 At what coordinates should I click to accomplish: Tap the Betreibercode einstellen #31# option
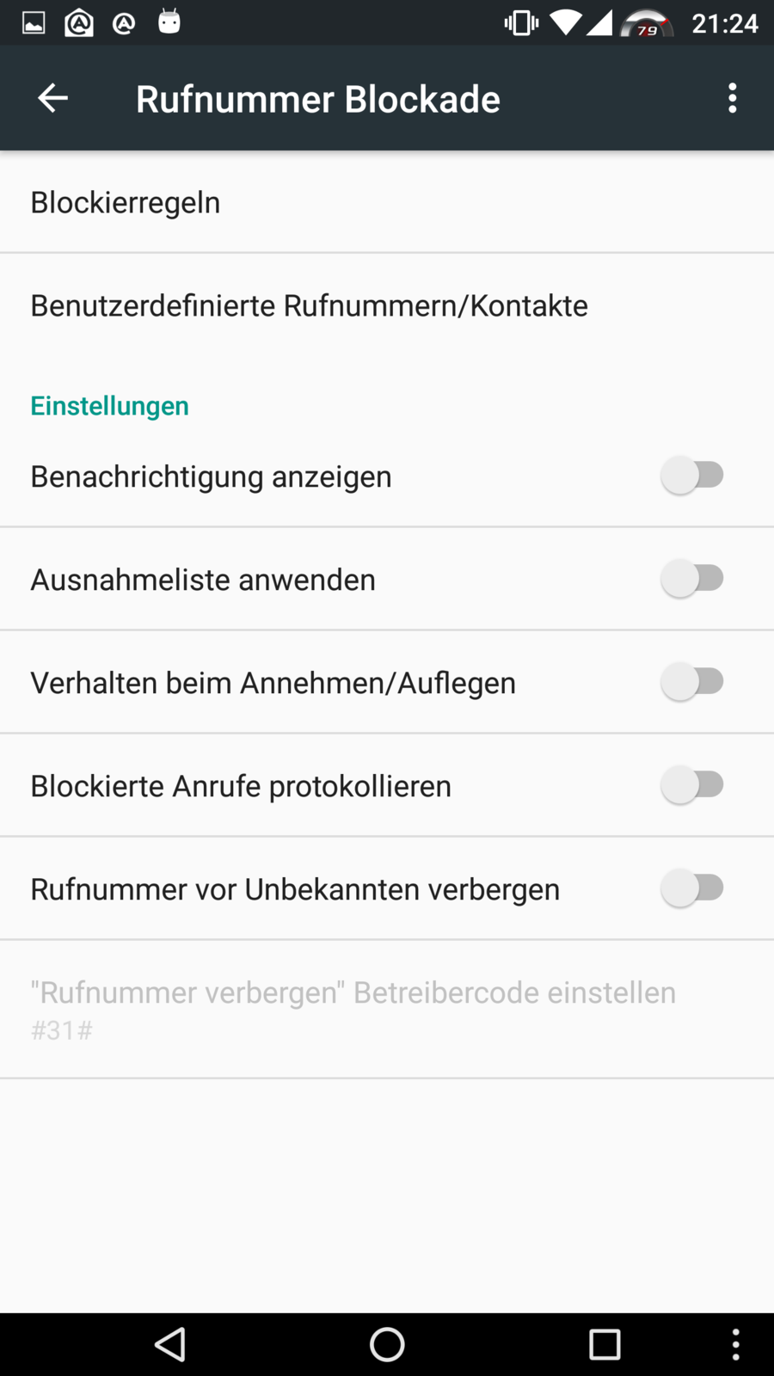click(x=353, y=1009)
